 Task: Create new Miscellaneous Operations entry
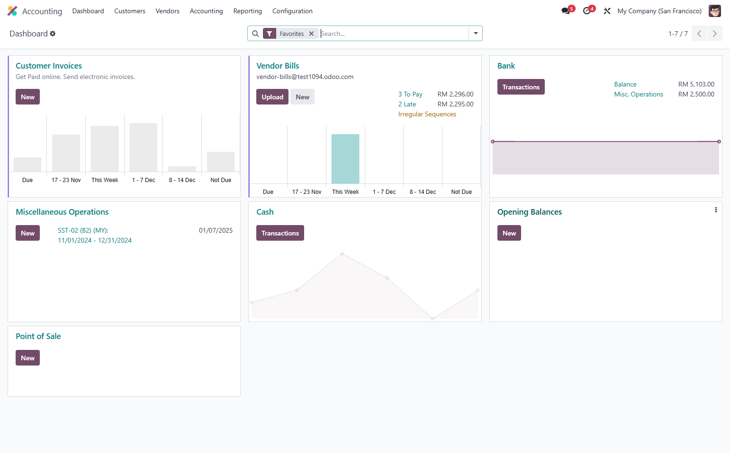(27, 233)
